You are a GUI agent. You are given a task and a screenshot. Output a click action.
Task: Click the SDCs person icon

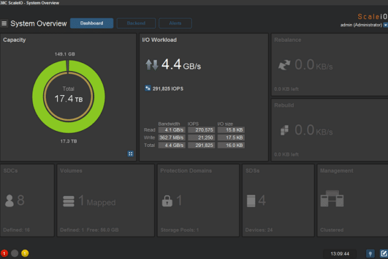pos(9,201)
